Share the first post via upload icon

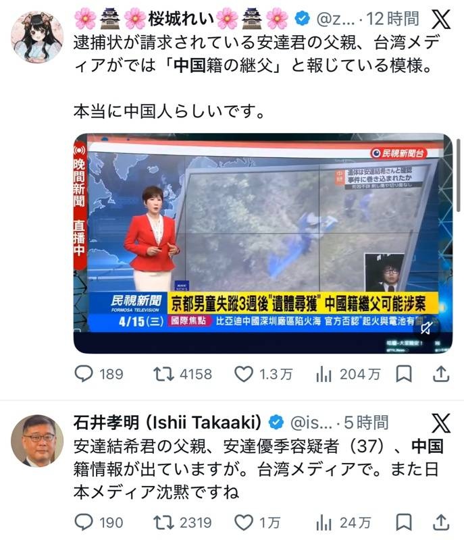pos(441,374)
